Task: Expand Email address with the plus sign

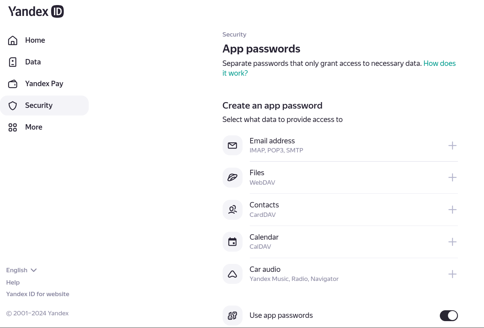Action: (452, 146)
